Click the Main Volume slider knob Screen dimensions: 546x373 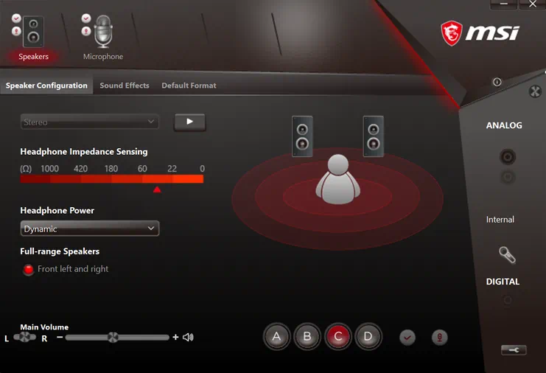coord(113,337)
